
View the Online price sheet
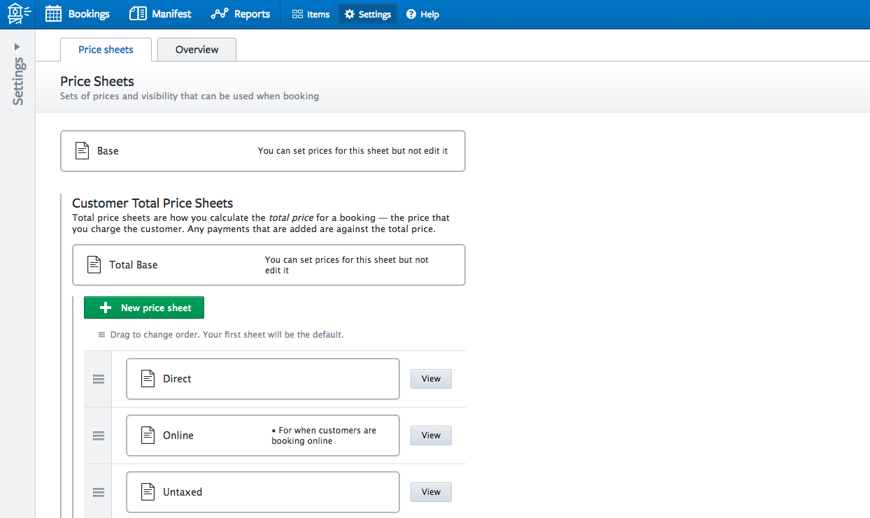(x=431, y=436)
